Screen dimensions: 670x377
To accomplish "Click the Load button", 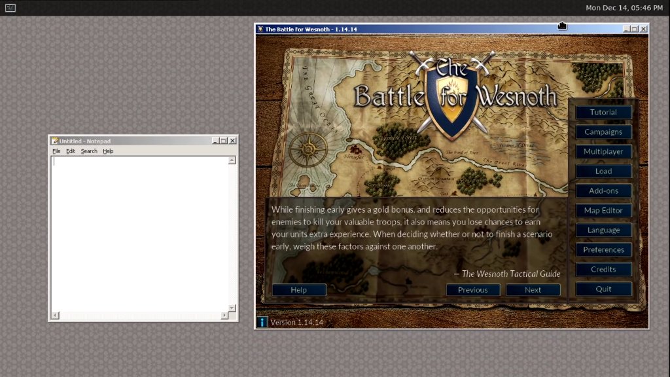I will pos(603,171).
